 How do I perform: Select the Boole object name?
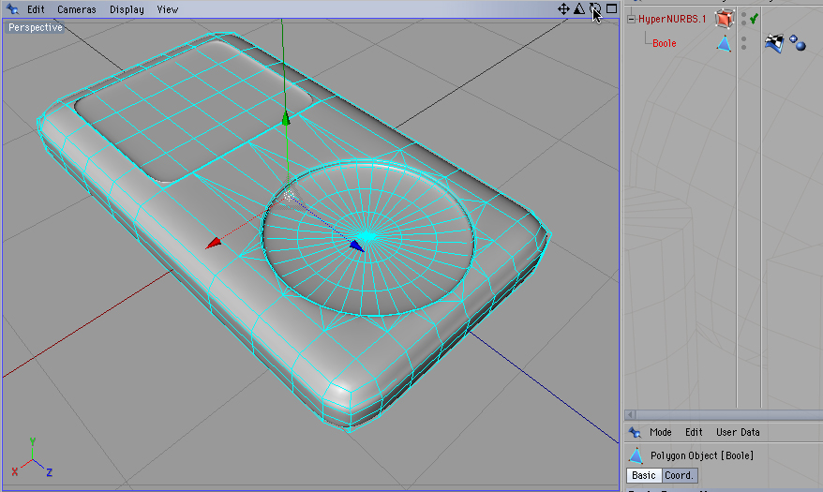(664, 43)
